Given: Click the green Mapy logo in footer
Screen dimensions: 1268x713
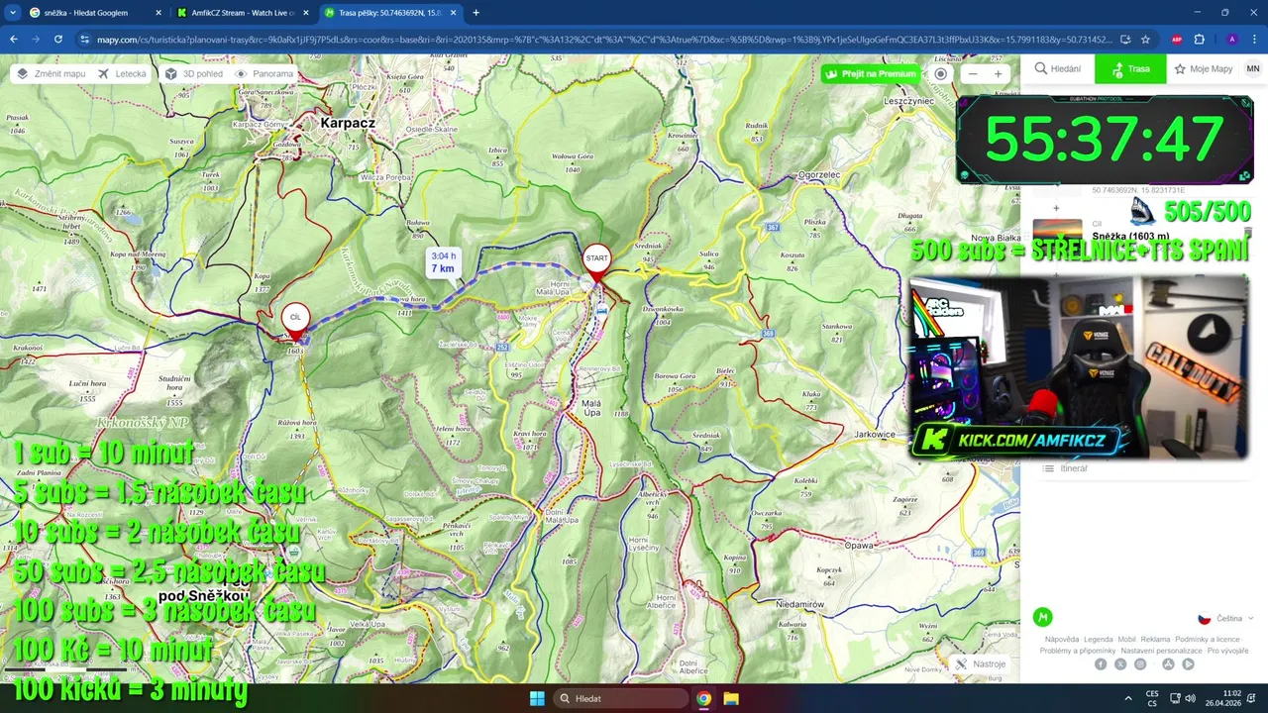Looking at the screenshot, I should coord(1042,617).
